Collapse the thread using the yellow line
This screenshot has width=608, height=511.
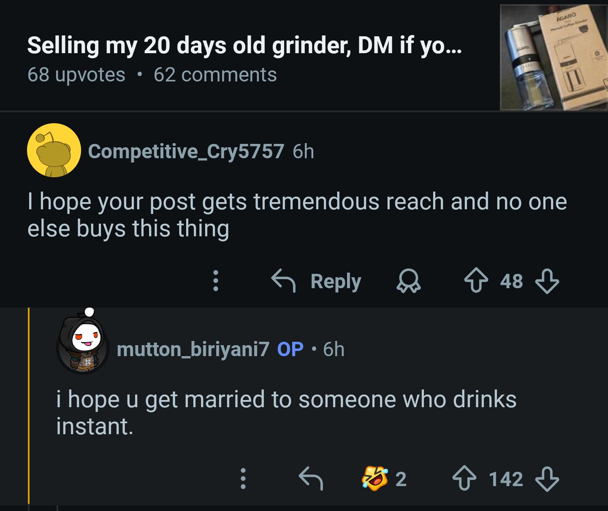pos(29,405)
